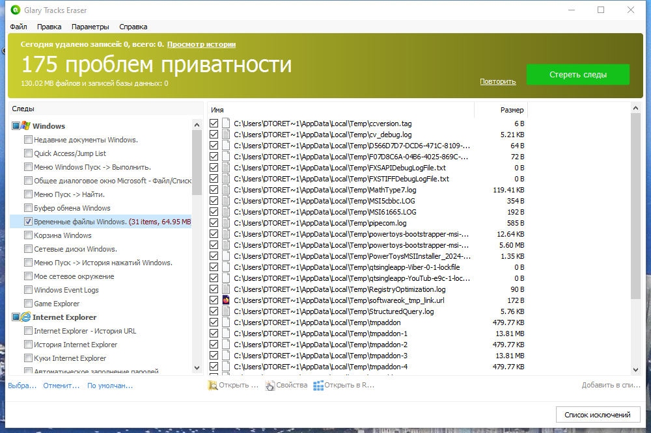Sort by the Имя column header
This screenshot has width=651, height=433.
341,110
